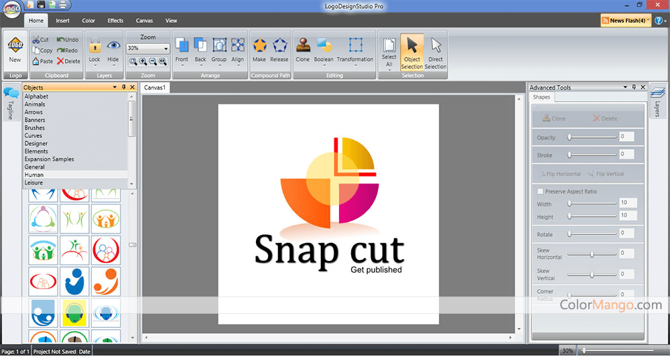670x356 pixels.
Task: Expand the Boolean operations dropdown
Action: [324, 50]
